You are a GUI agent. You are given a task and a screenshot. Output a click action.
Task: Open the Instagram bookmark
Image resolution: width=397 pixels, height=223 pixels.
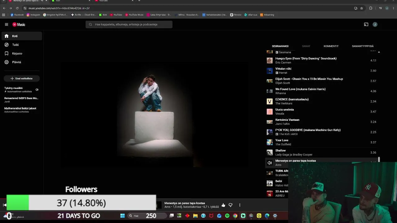[33, 15]
